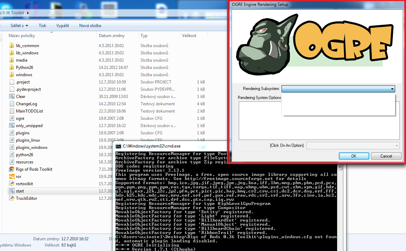Create new folder with Nová složka
406x251 pixels.
[x=90, y=26]
